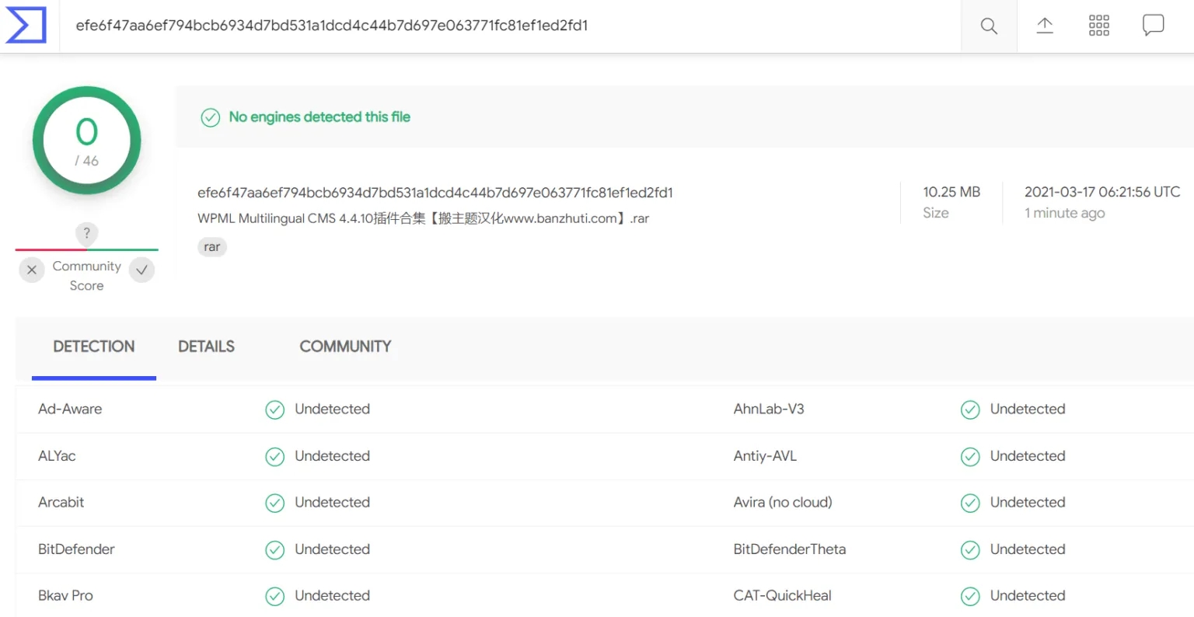Click the WPML Multilingual CMS rar filename
The image size is (1194, 617).
(423, 218)
